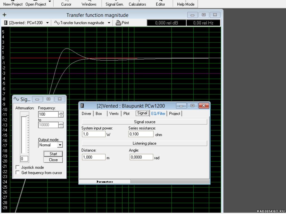Viewport: 286px width, 214px height.
Task: Open the Vents tab
Action: click(114, 114)
